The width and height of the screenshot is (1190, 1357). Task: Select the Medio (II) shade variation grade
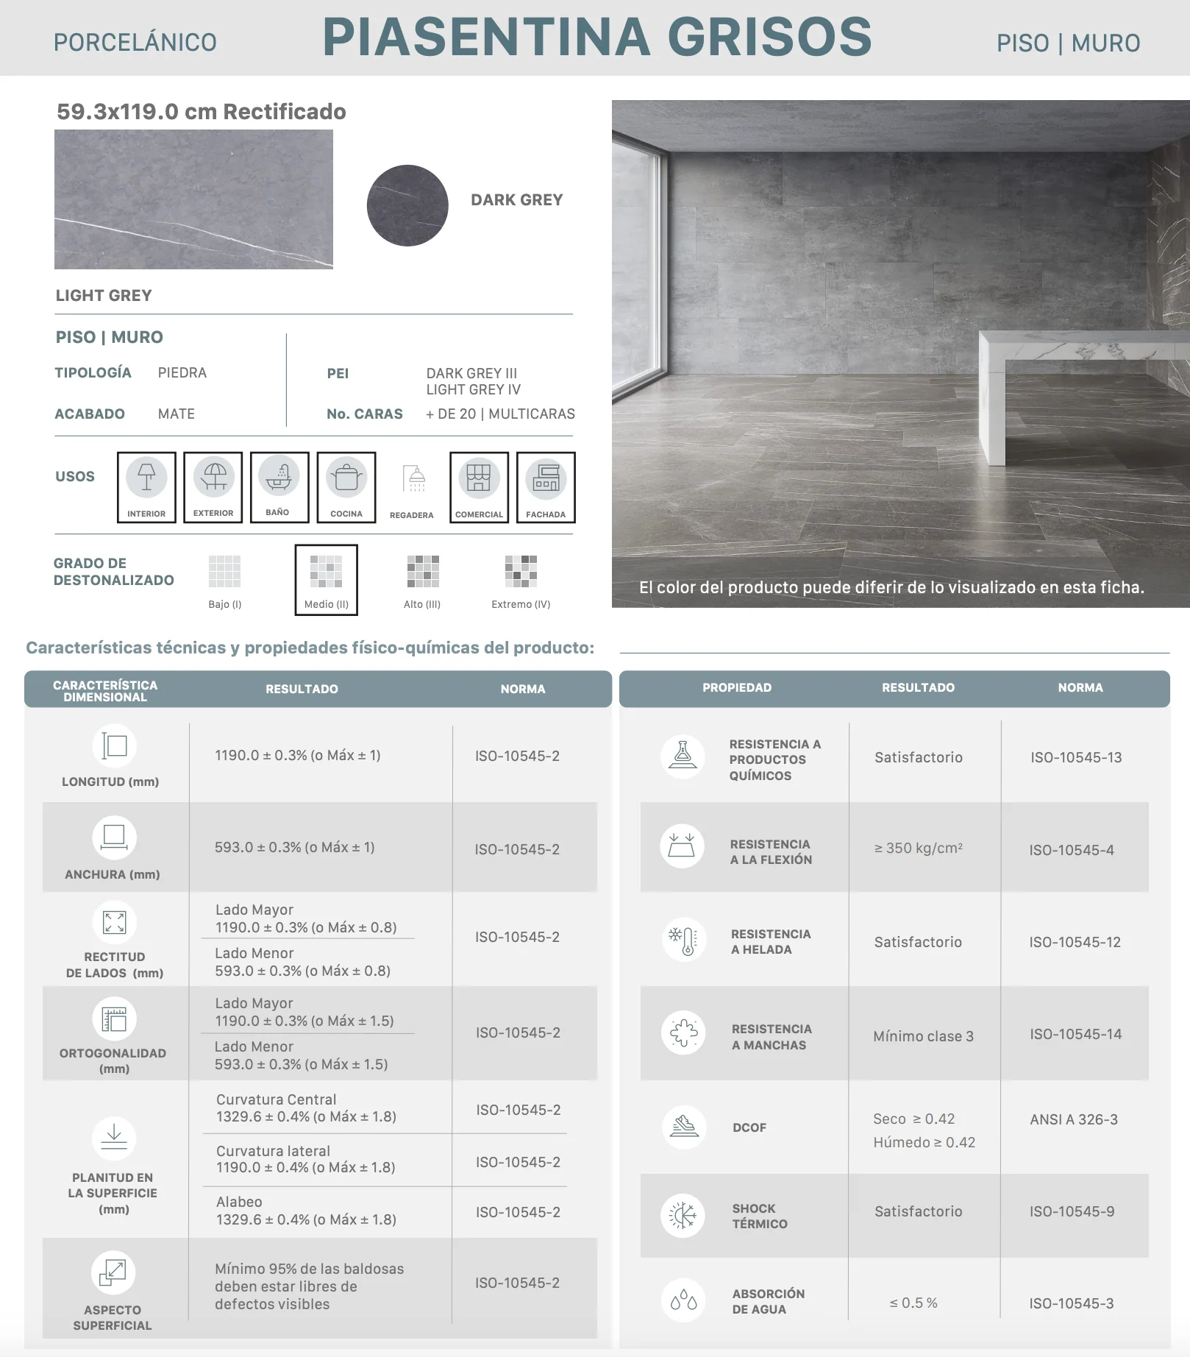click(327, 580)
